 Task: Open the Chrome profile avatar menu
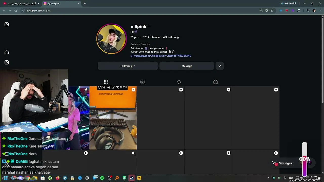pos(314,11)
